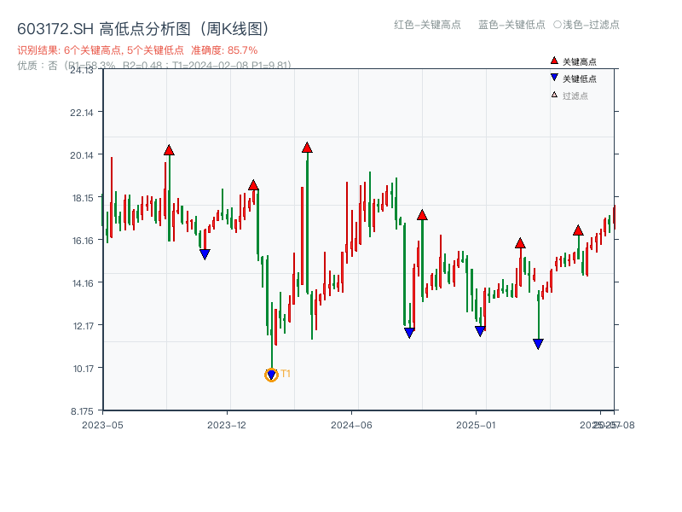Click the 过滤点 hollow triangle legend icon
Image resolution: width=682 pixels, height=512 pixels.
[x=552, y=94]
